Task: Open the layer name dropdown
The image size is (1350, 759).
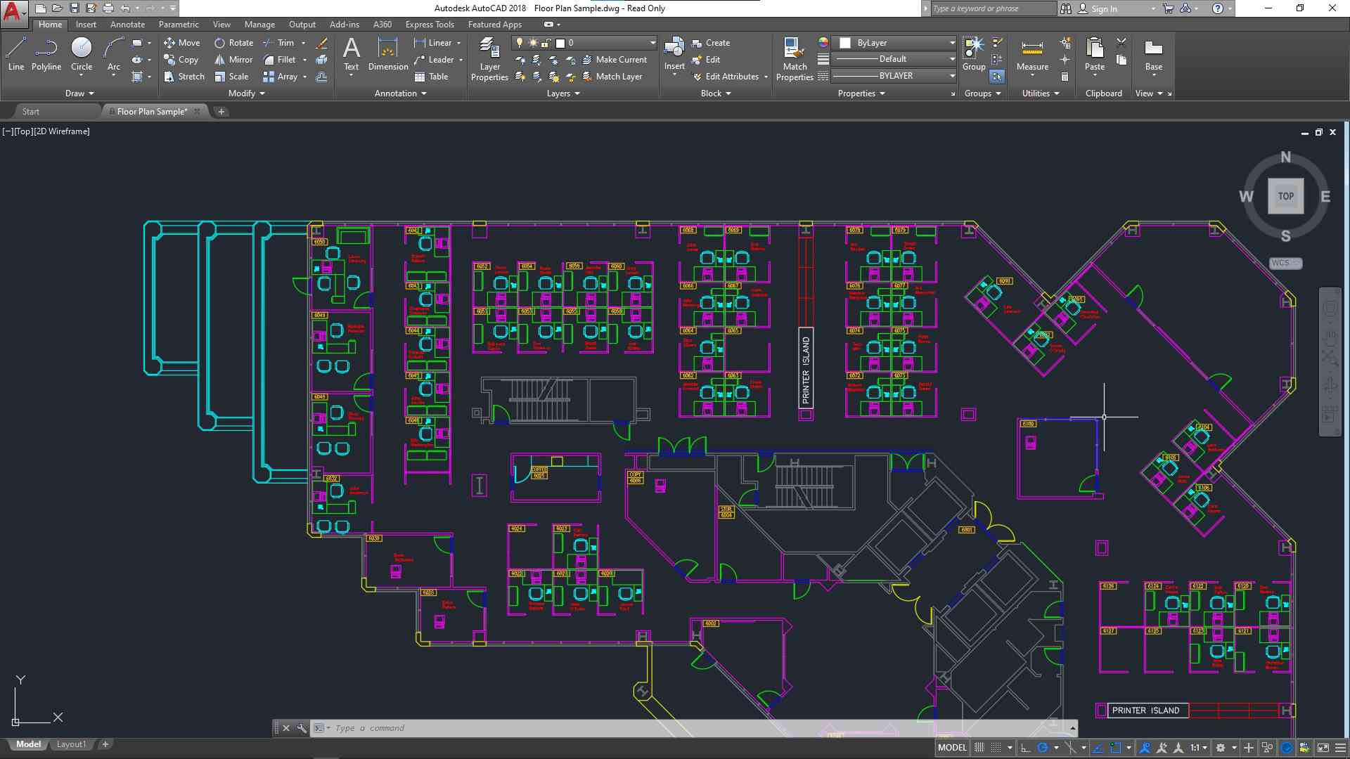Action: click(652, 43)
